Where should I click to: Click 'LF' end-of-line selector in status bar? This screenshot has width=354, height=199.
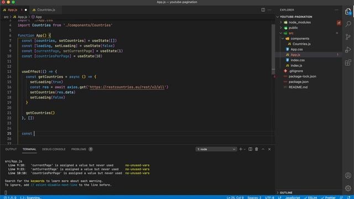(x=280, y=197)
